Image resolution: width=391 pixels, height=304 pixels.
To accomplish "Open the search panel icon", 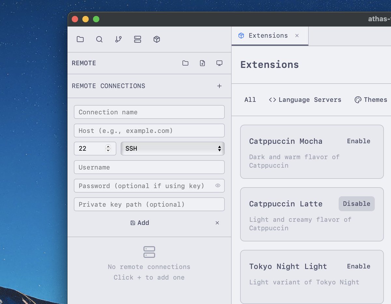I will (x=99, y=39).
